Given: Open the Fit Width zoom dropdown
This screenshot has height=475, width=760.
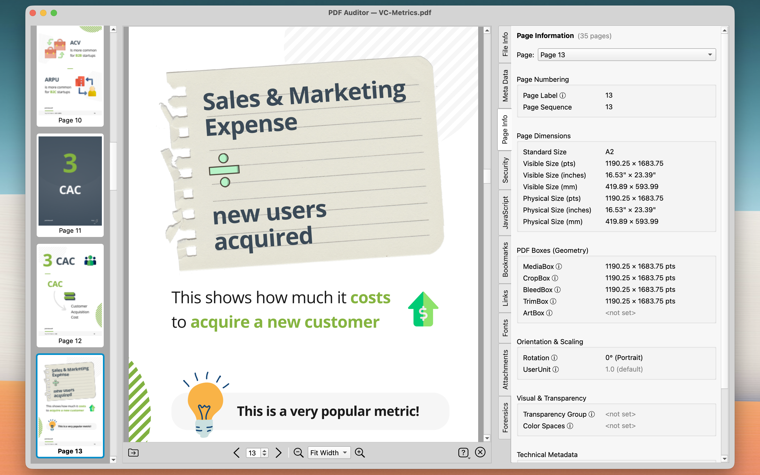Looking at the screenshot, I should pyautogui.click(x=329, y=453).
